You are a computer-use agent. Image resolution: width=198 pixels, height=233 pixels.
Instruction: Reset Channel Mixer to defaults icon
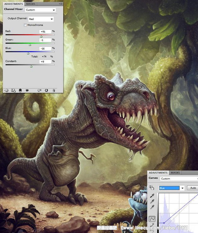click(46, 90)
